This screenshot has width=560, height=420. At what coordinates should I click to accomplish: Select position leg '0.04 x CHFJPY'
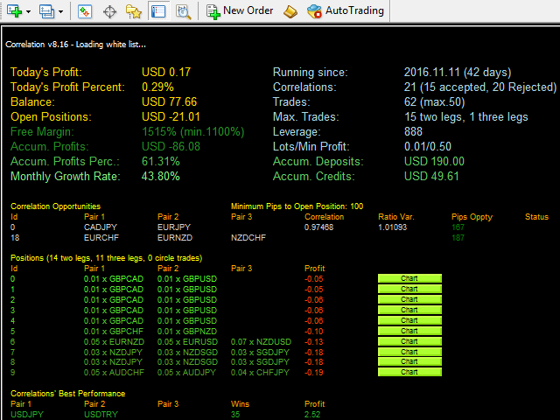pos(260,373)
